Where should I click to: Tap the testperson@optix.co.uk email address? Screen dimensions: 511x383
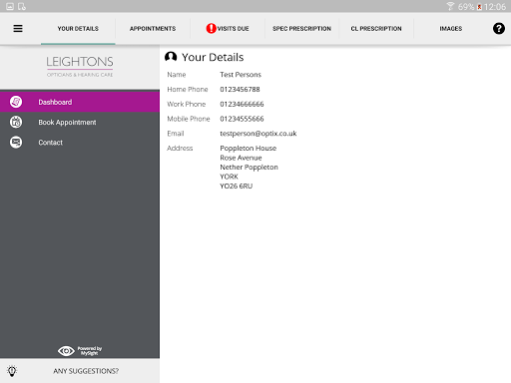pos(258,134)
